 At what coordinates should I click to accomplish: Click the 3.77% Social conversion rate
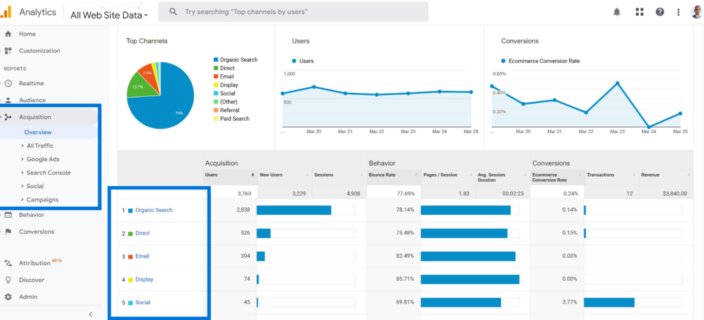(x=569, y=303)
